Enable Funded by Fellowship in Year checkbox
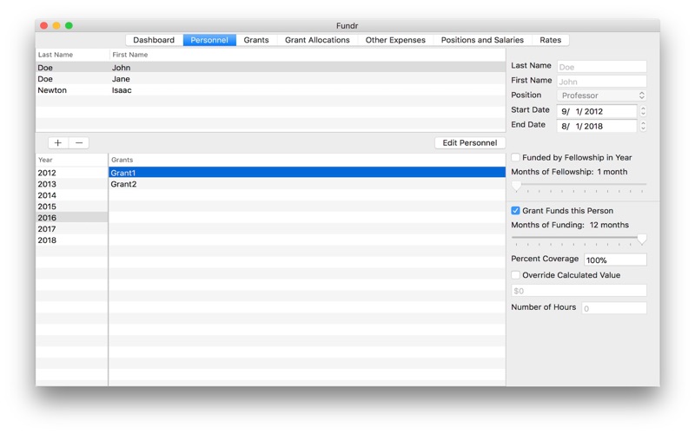Viewport: 695px width, 434px height. (x=515, y=157)
